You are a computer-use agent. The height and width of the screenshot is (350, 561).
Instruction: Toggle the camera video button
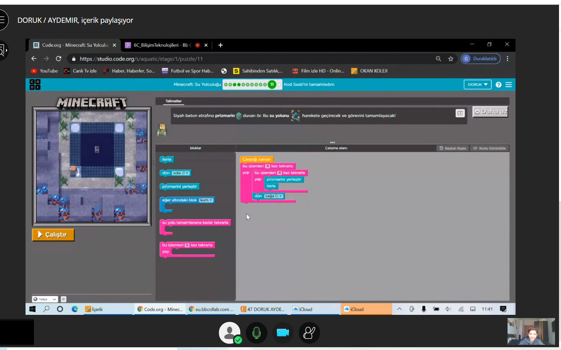282,332
